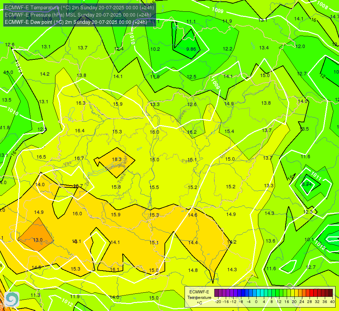Click the 13.0 value in the orange area
Viewport: 339px width, 311px height.
point(38,240)
